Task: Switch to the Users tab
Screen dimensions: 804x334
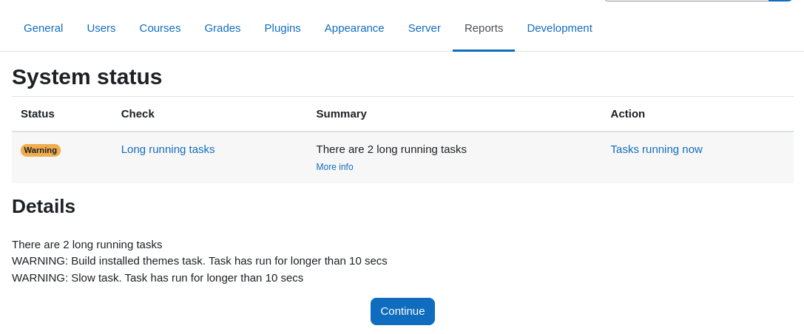Action: pos(101,28)
